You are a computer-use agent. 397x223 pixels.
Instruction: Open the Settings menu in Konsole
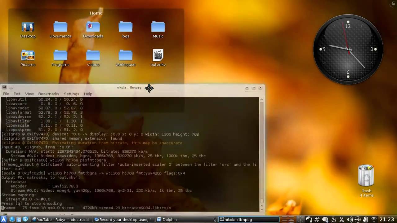click(x=71, y=94)
